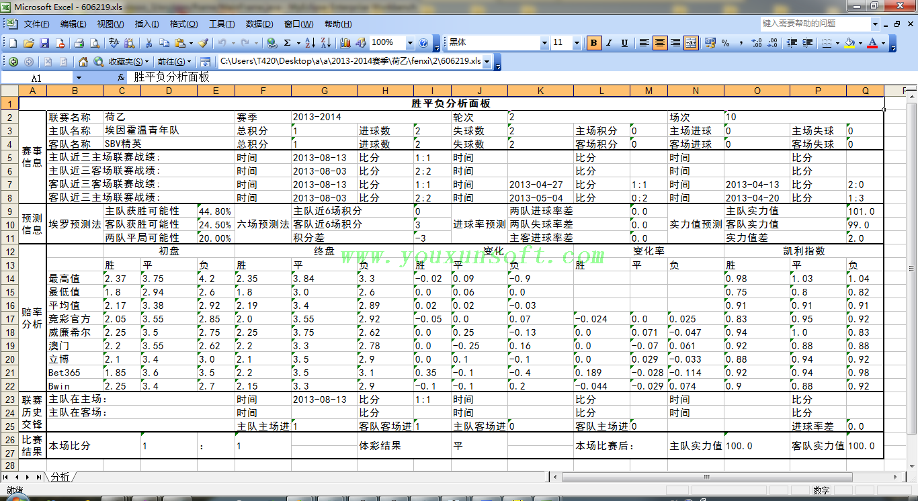The image size is (918, 501).
Task: Sort ascending A to Z
Action: tap(310, 43)
